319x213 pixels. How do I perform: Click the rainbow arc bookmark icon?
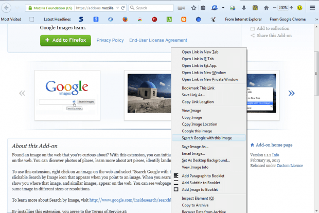[140, 20]
